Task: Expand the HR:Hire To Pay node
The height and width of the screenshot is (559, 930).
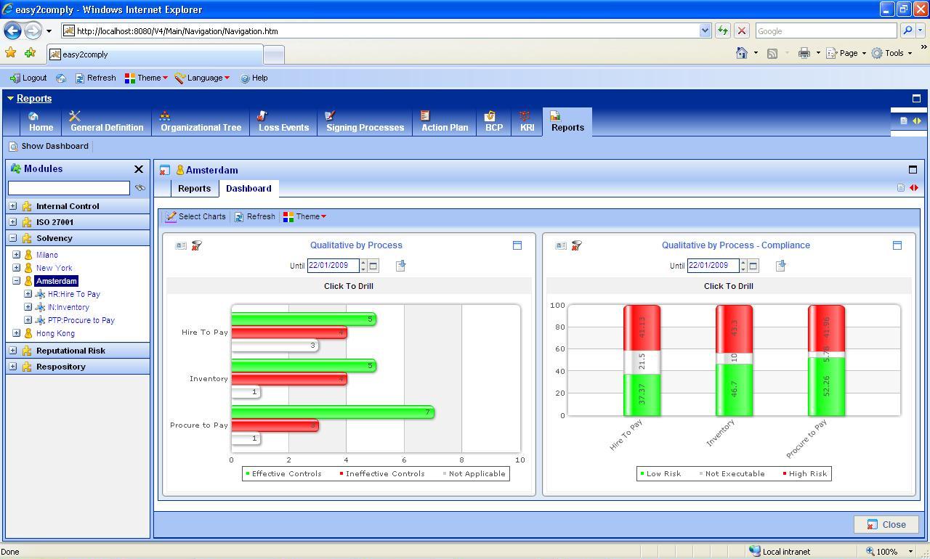Action: pyautogui.click(x=28, y=294)
